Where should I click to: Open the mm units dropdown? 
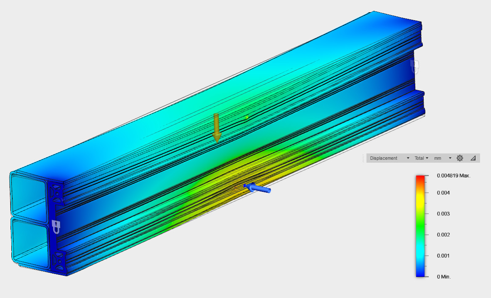tap(443, 158)
